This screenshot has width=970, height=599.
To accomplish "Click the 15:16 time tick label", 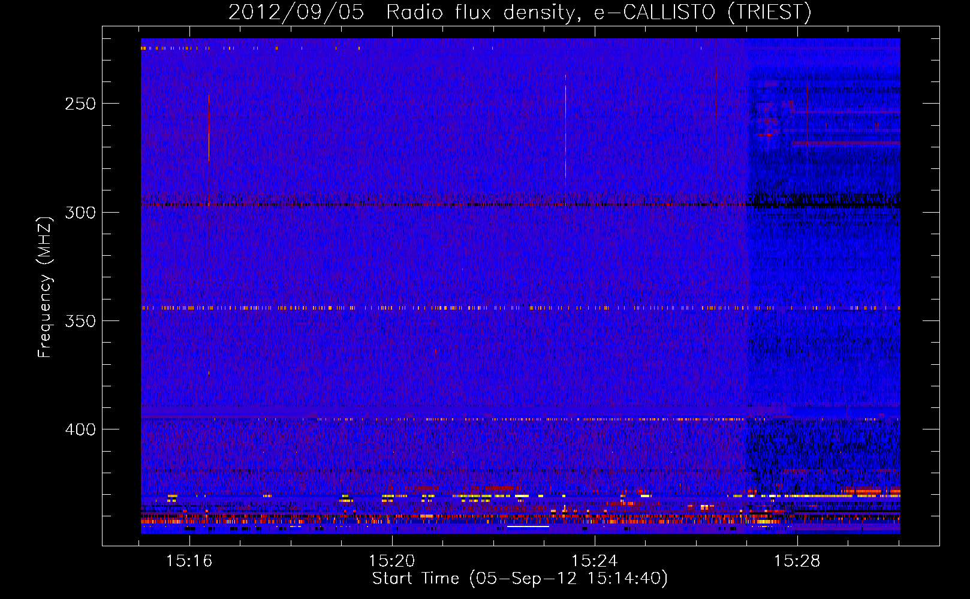I will pos(189,561).
